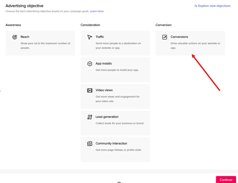Viewport: 238px width, 183px height.
Task: Click "Drive valuable actions on your website" description
Action: [x=195, y=45]
